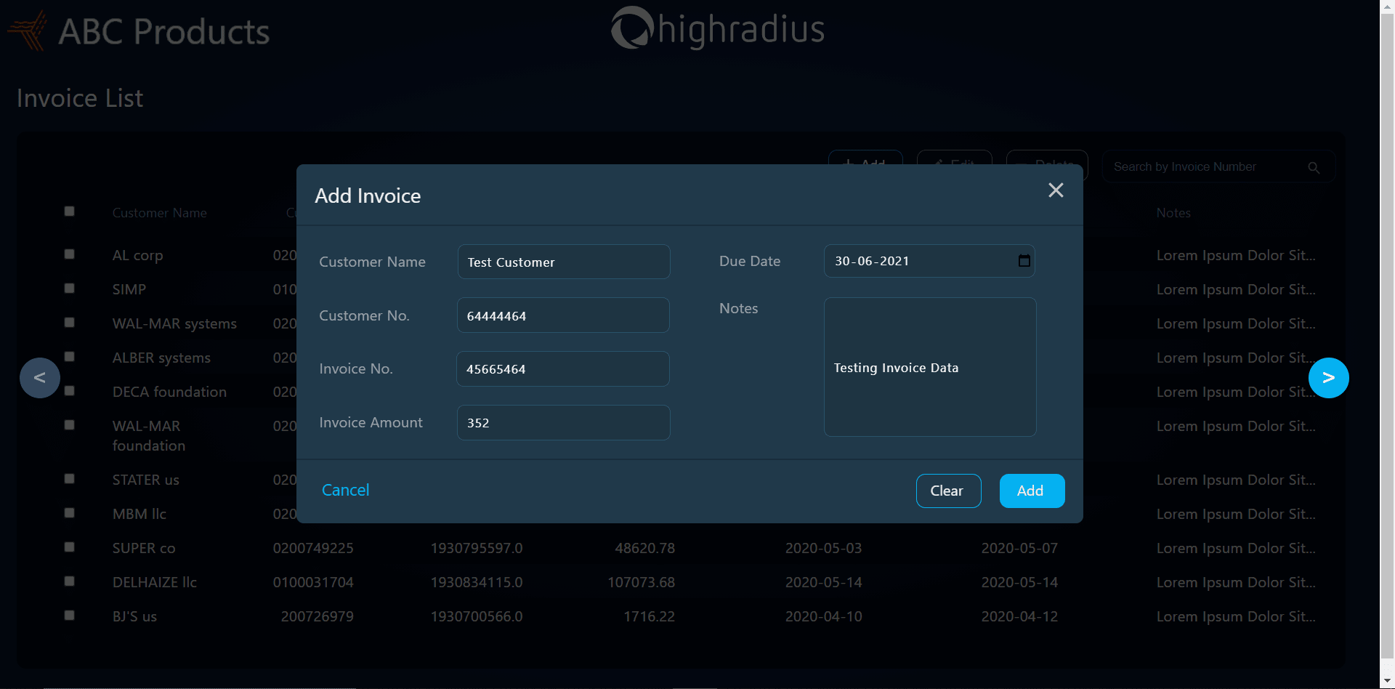
Task: Click the search magnifier icon
Action: pos(1314,167)
